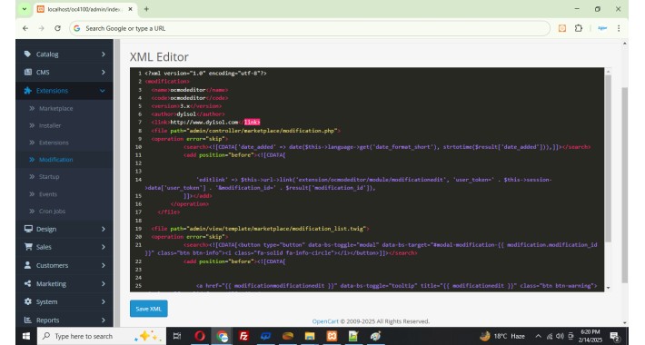Follow the OpenCart footer link
Screen dimensions: 645x345
click(x=325, y=321)
